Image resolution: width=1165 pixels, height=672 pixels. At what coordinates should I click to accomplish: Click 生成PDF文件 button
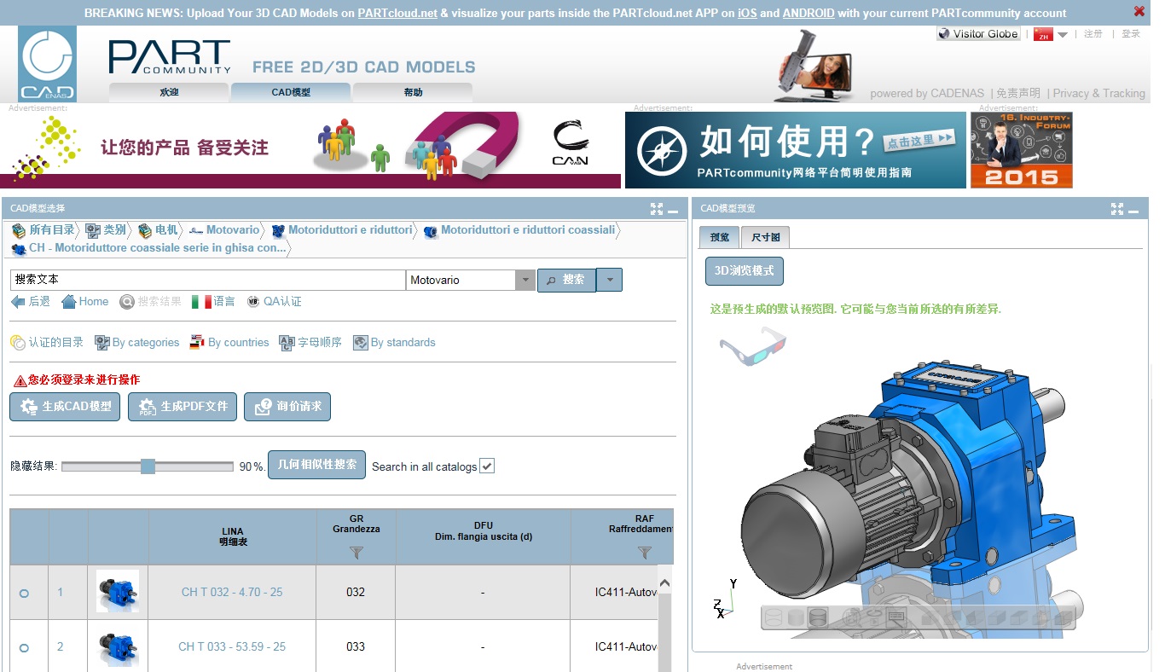183,407
